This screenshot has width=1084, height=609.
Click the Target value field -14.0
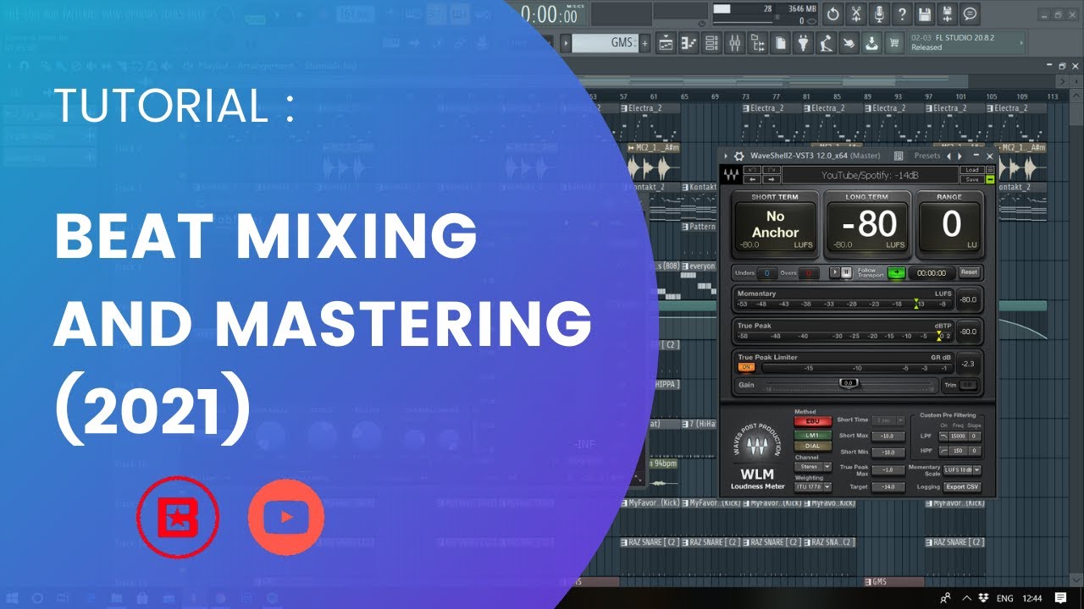(x=888, y=487)
